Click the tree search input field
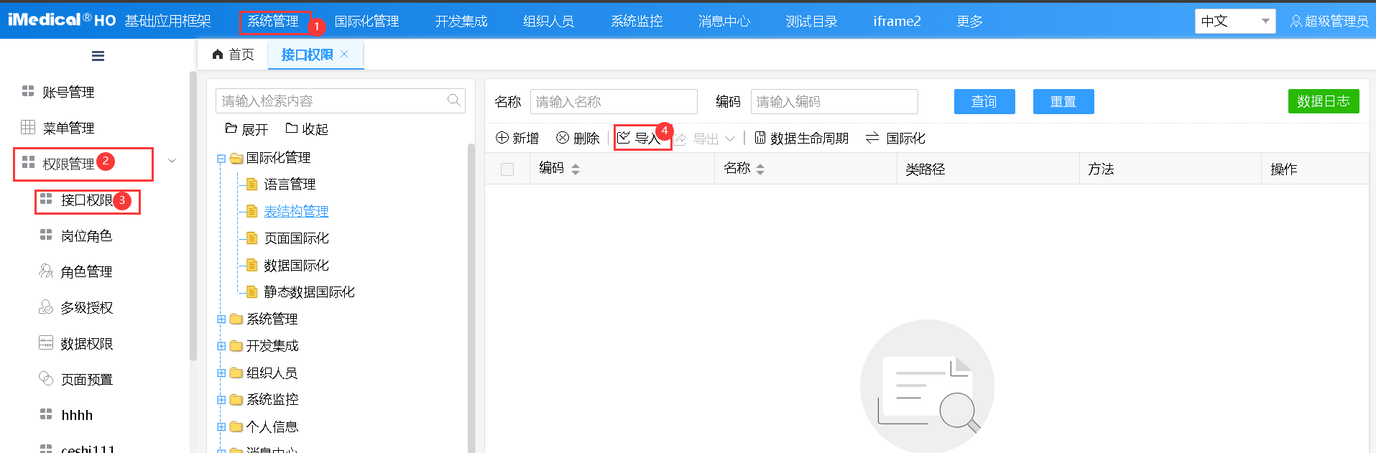Screen dimensions: 1376x453 (x=341, y=101)
